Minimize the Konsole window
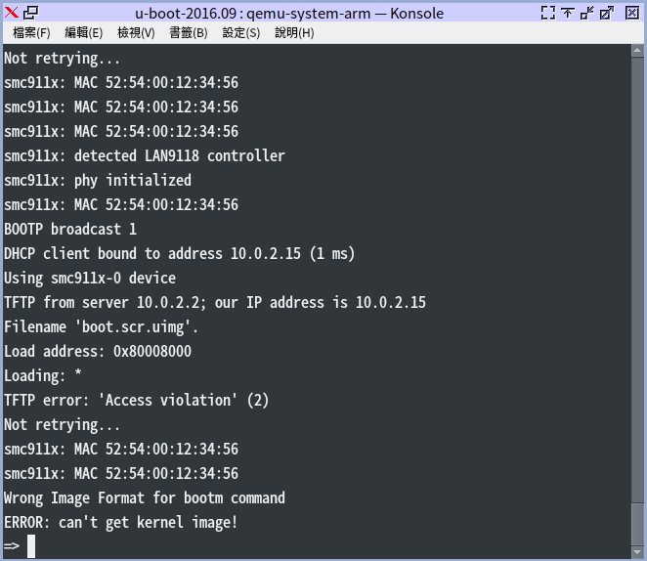 (587, 13)
